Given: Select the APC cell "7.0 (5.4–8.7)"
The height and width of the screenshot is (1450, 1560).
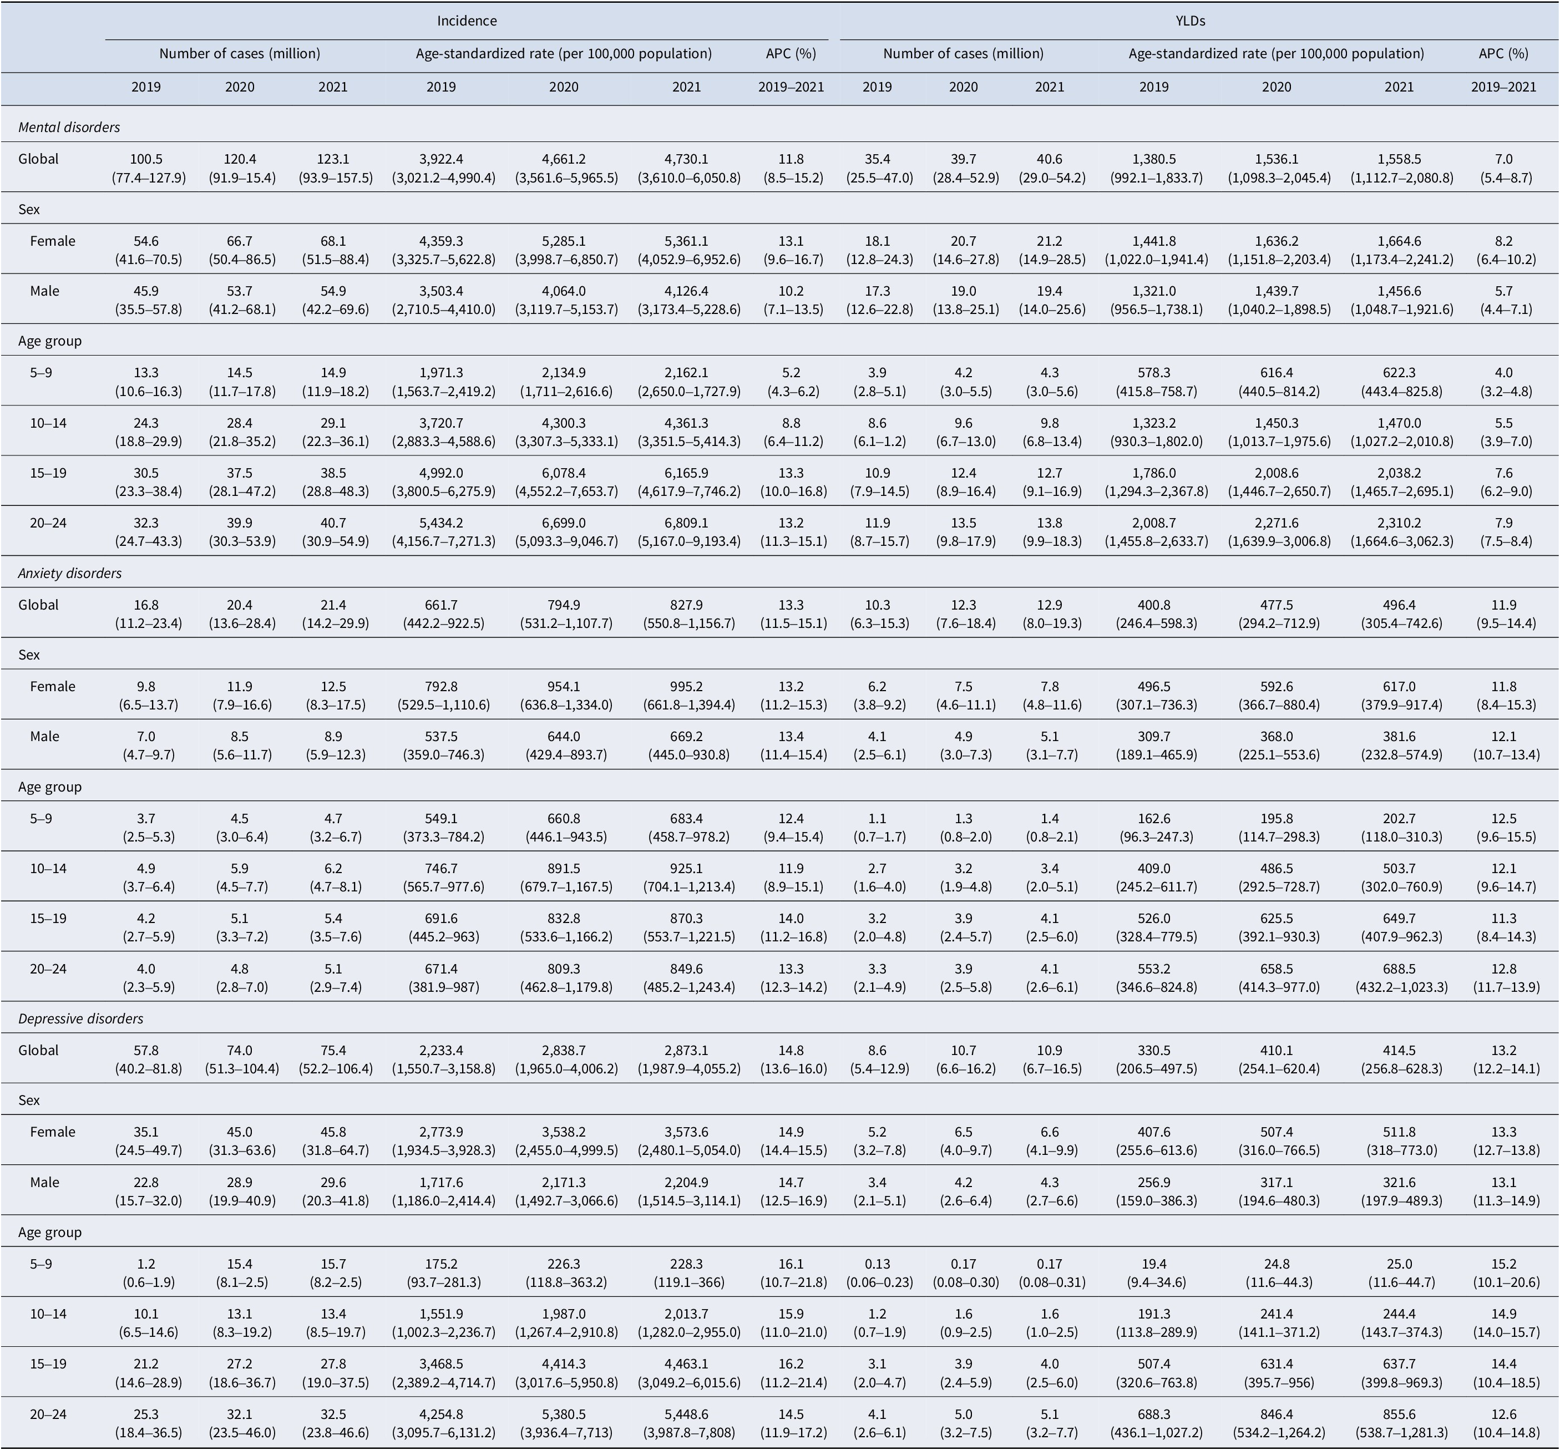Looking at the screenshot, I should point(1503,169).
